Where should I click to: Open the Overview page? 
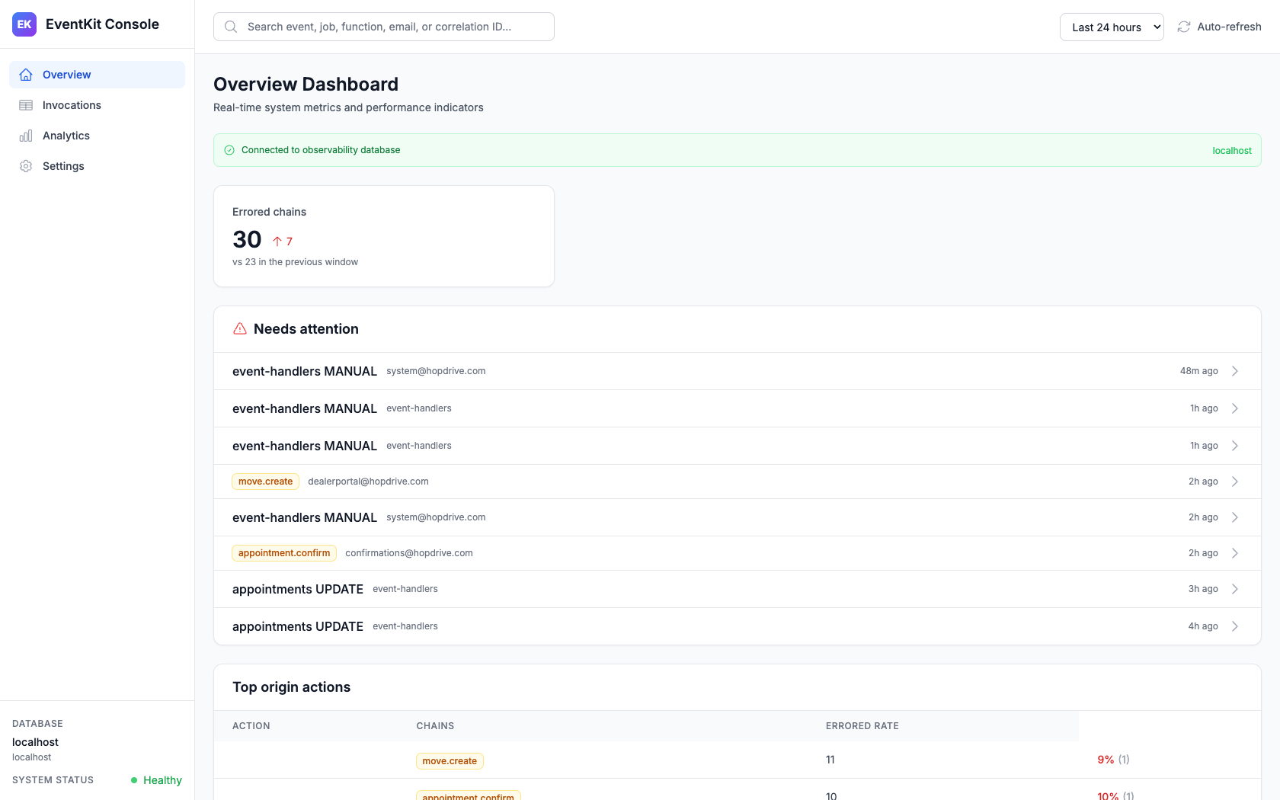(x=97, y=75)
